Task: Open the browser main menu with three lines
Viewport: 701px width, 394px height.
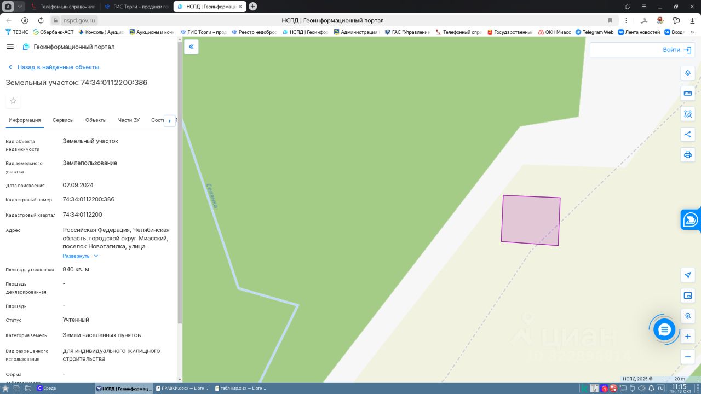Action: click(x=645, y=7)
